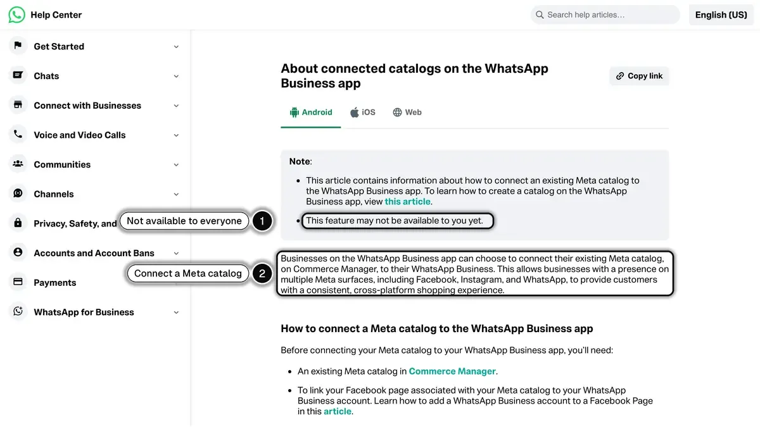Open the Communities menu item
Screen dimensions: 760x427
coord(95,164)
